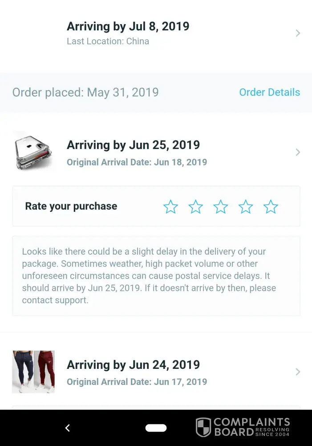Rate the purchase four stars

(x=246, y=206)
